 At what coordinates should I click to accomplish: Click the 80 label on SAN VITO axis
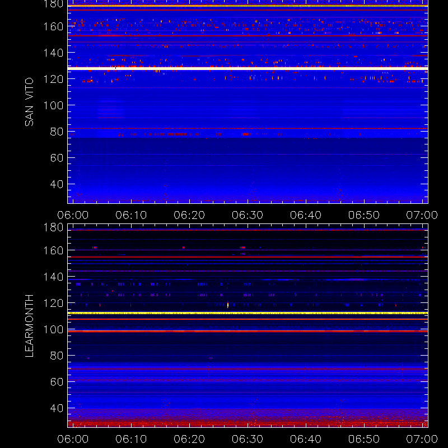pos(57,132)
